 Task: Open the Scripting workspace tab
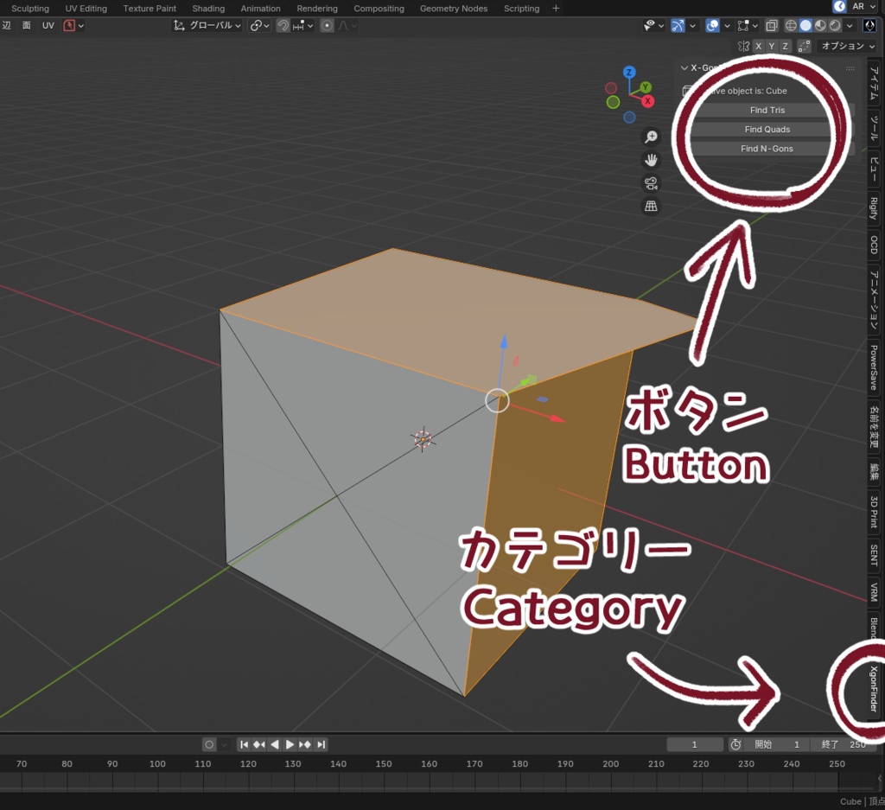tap(521, 9)
